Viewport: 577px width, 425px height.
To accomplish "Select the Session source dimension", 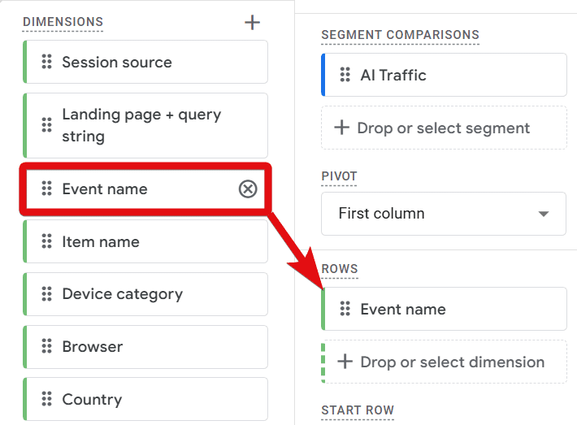I will [145, 62].
